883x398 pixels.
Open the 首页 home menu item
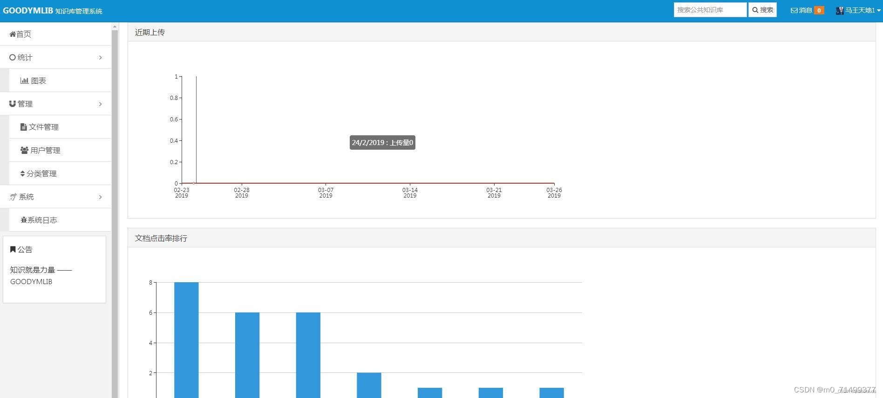[55, 34]
